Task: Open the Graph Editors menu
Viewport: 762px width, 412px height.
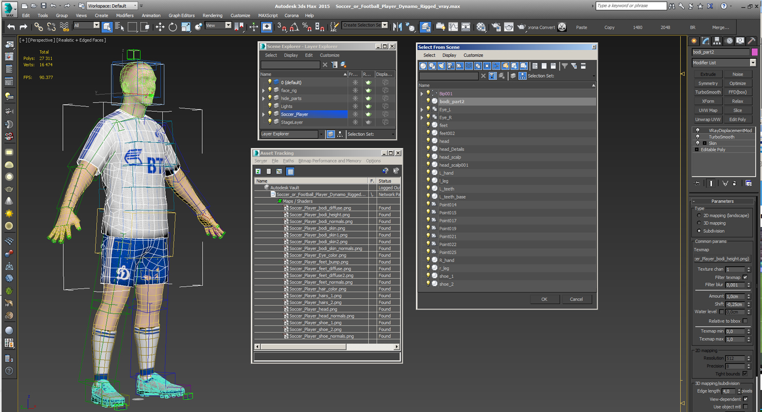Action: (x=182, y=15)
